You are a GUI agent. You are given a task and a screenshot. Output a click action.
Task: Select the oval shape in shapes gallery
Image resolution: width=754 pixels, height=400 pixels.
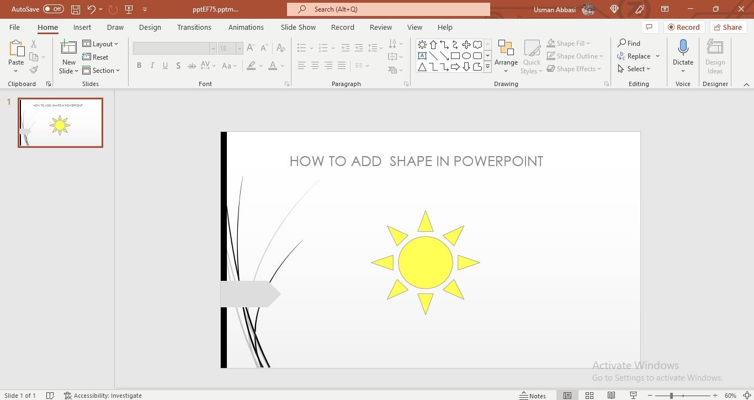(x=466, y=56)
